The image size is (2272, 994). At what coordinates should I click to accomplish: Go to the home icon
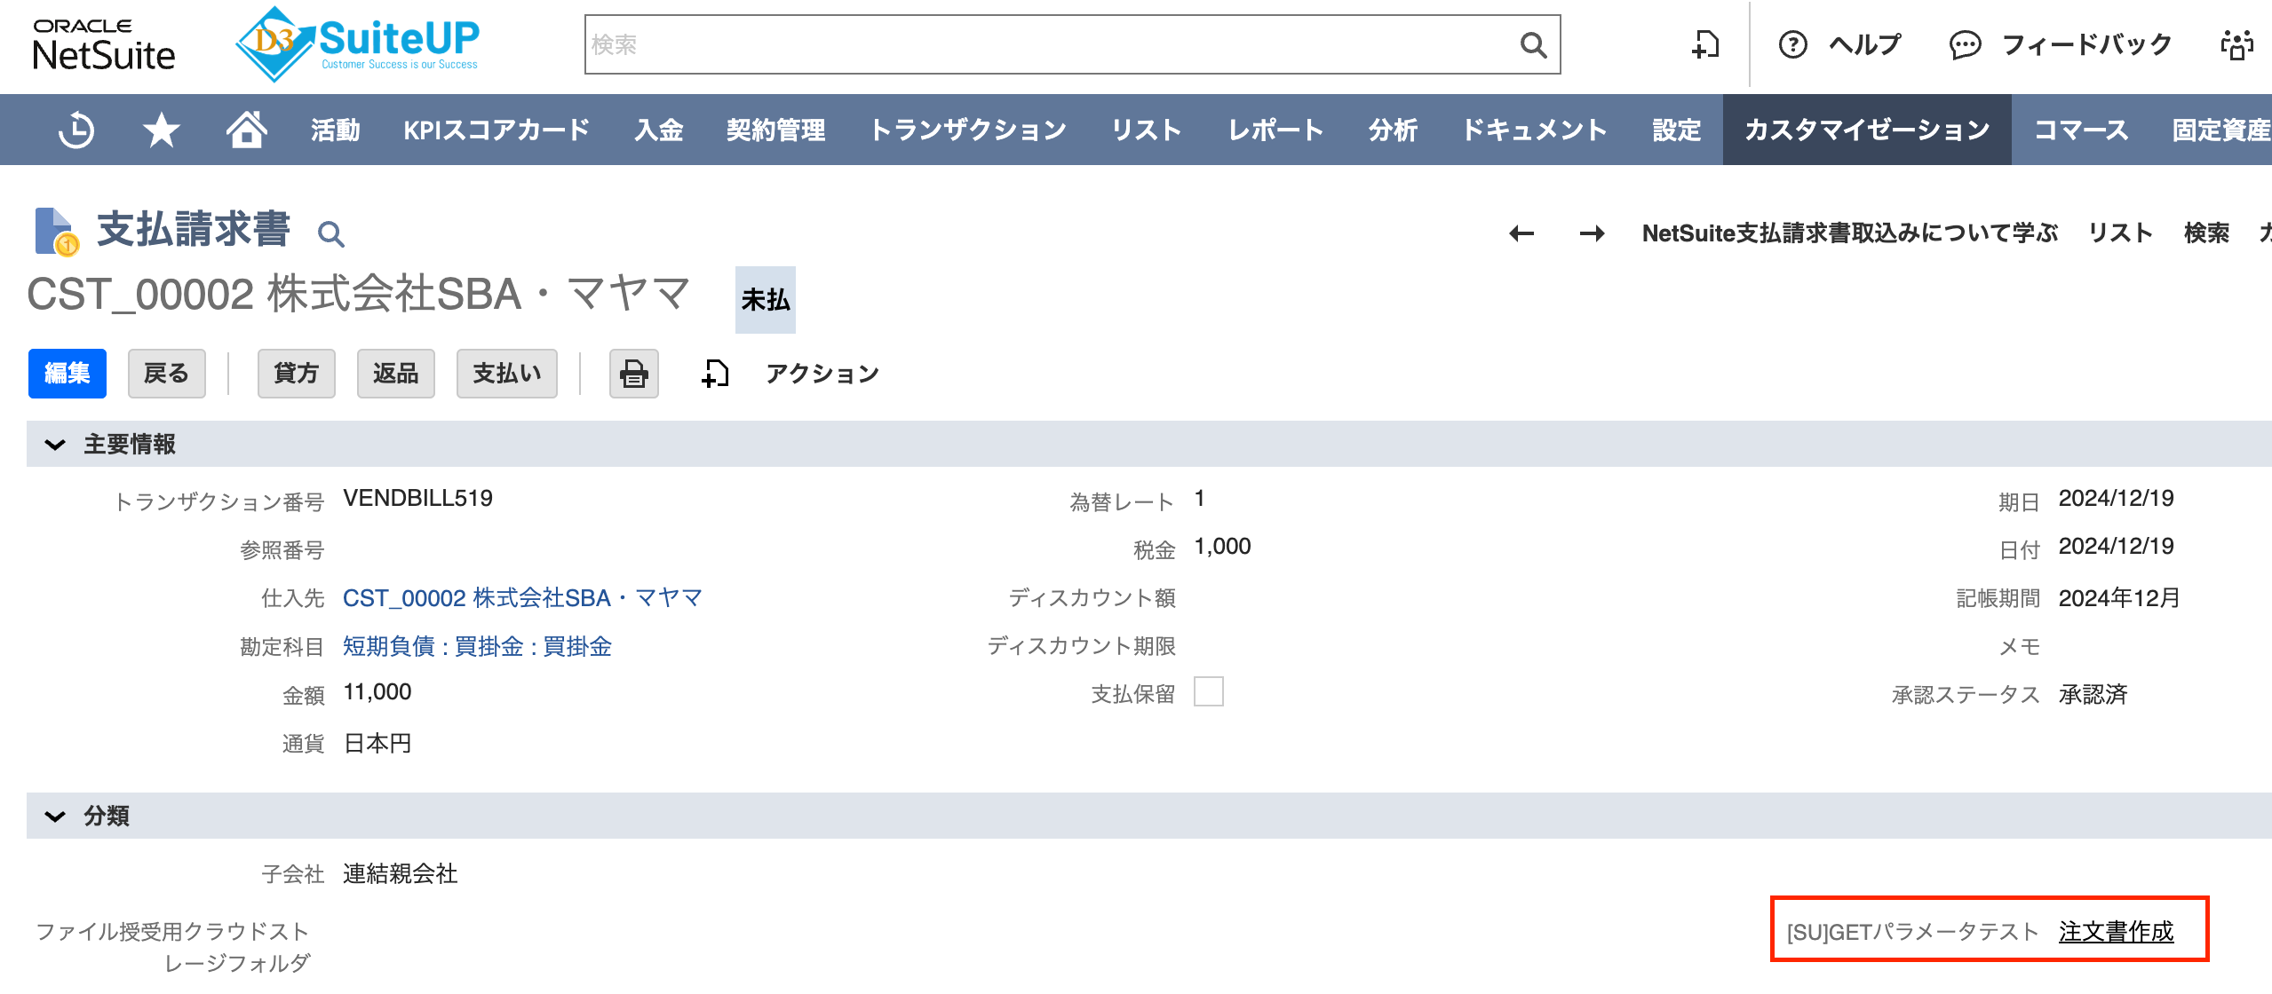click(x=246, y=130)
